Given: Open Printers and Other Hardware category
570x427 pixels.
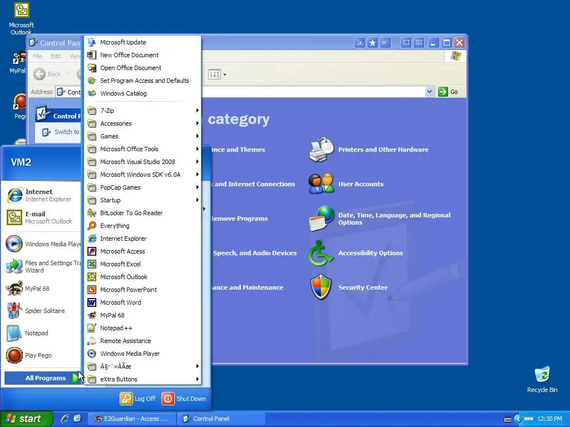Looking at the screenshot, I should (x=383, y=150).
